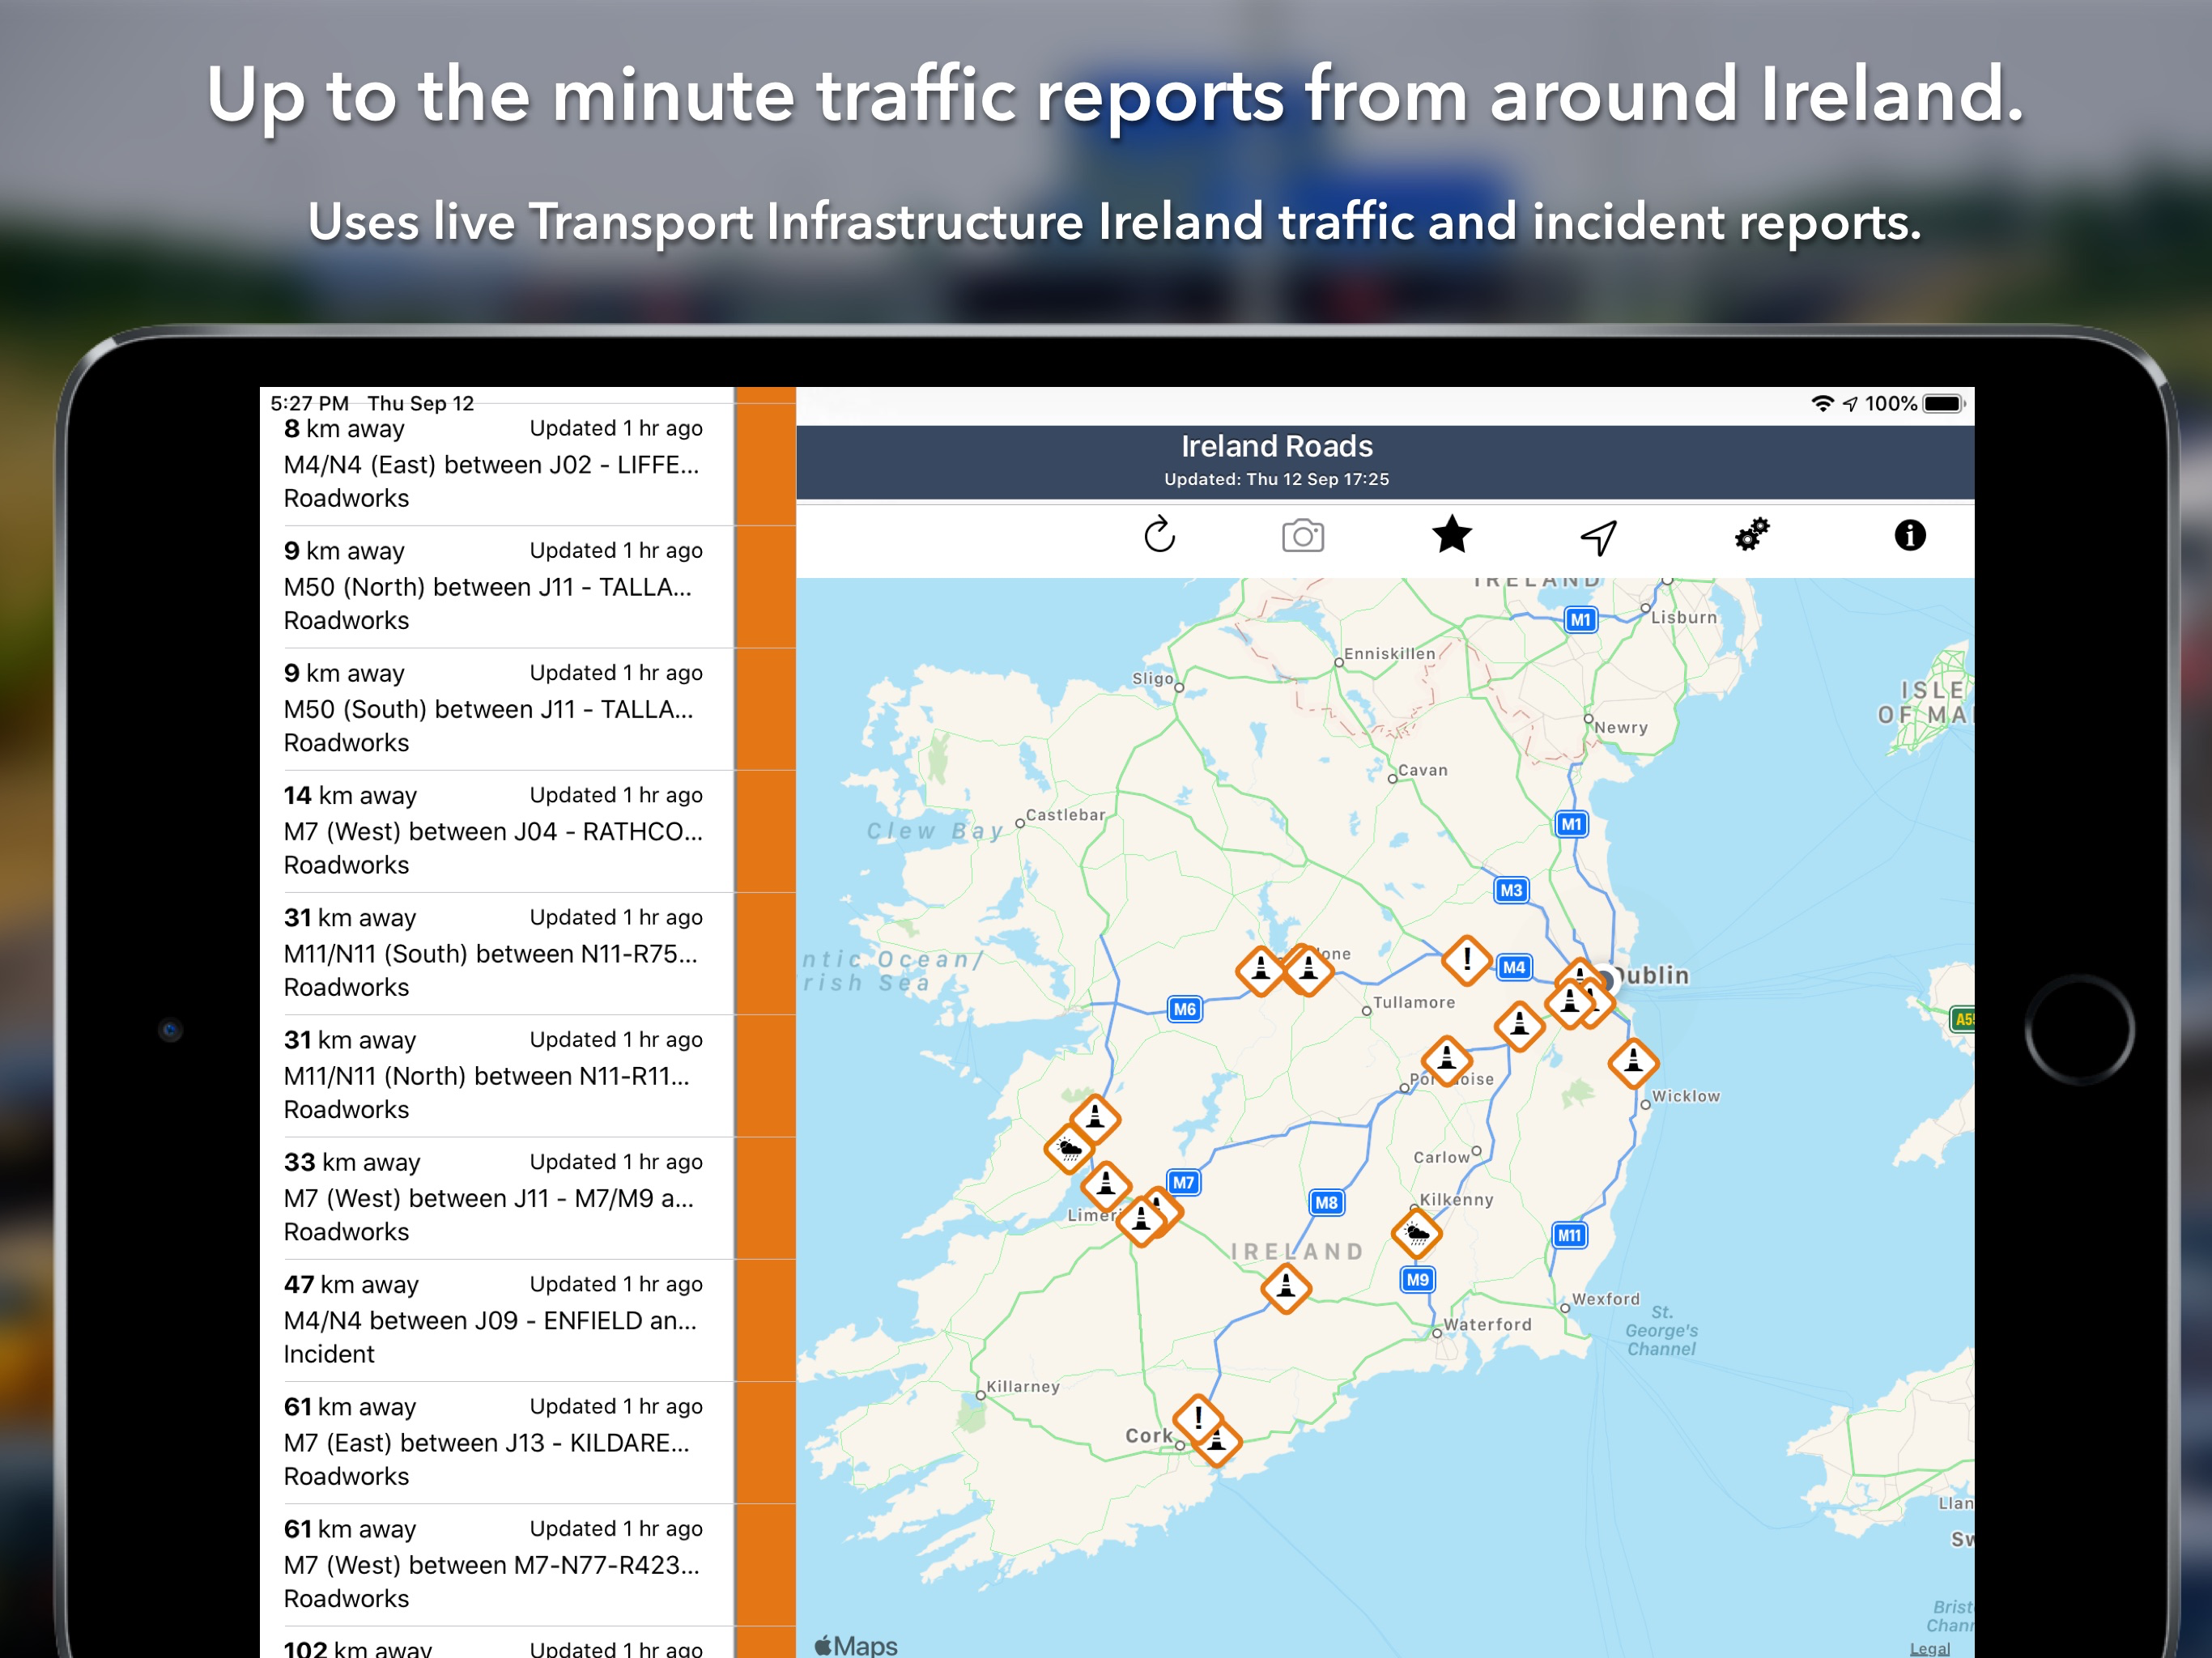This screenshot has width=2212, height=1658.
Task: Tap the Killarney town label
Action: (1023, 1387)
